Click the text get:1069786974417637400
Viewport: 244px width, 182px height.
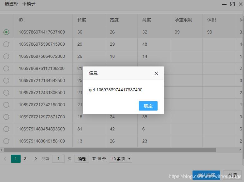115,90
